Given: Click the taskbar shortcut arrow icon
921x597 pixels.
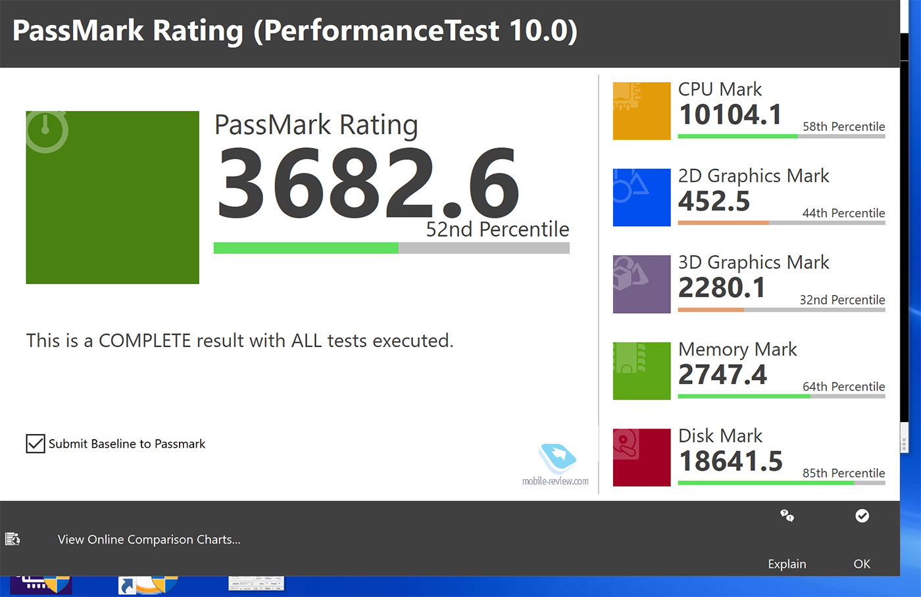Looking at the screenshot, I should coord(126,585).
